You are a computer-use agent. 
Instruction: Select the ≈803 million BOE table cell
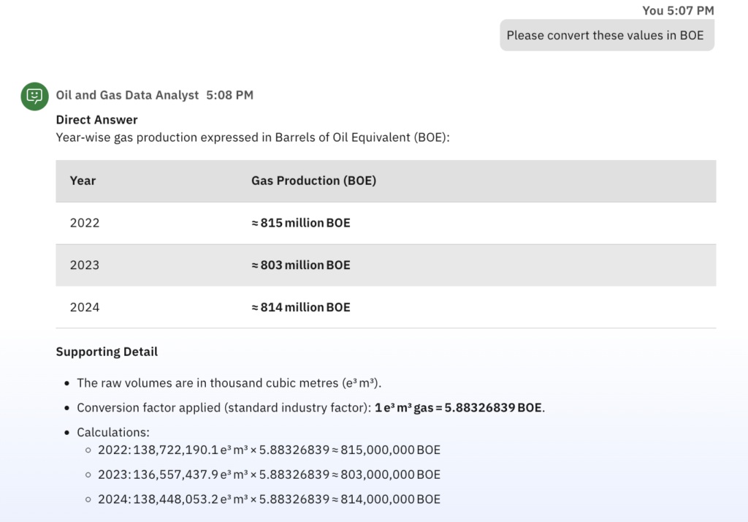(x=300, y=265)
